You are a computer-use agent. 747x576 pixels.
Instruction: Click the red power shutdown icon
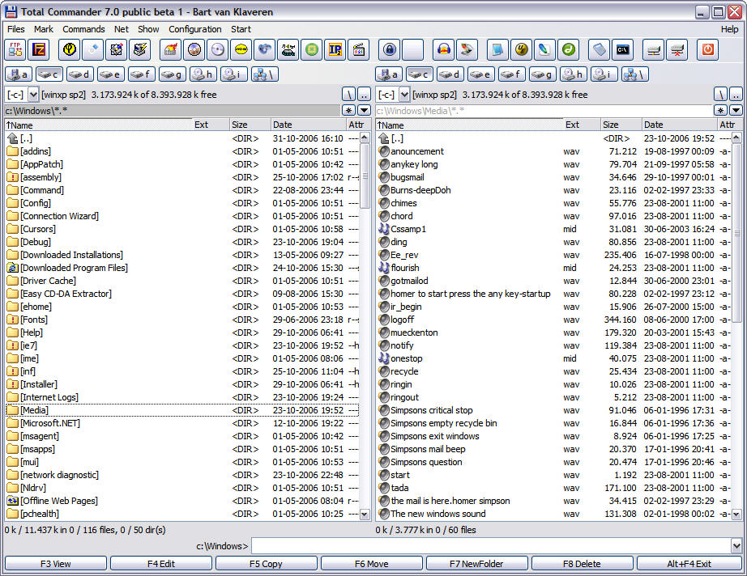pos(708,49)
